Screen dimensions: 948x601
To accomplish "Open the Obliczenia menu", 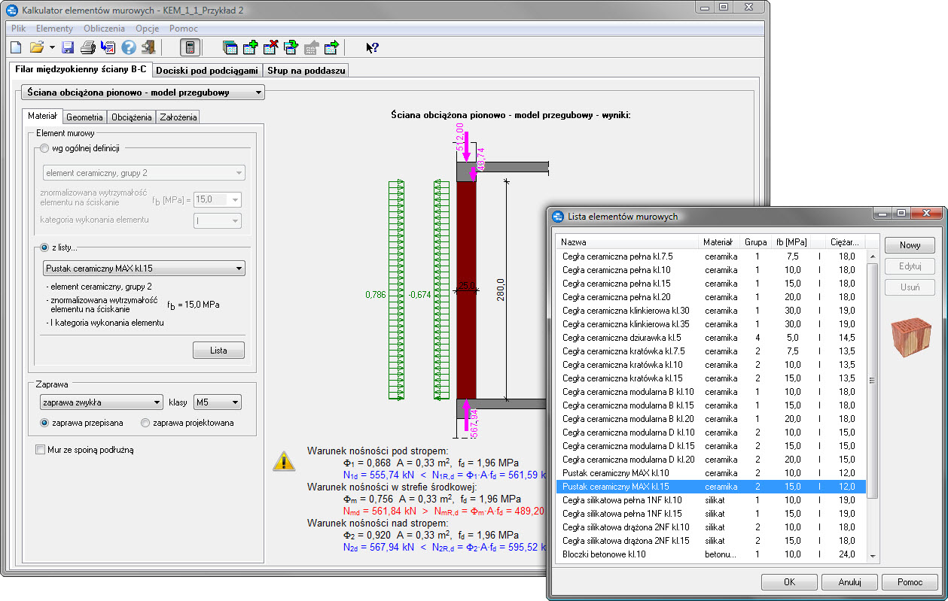I will click(104, 29).
